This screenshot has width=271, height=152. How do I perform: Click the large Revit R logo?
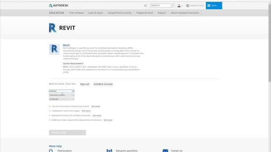tap(53, 28)
